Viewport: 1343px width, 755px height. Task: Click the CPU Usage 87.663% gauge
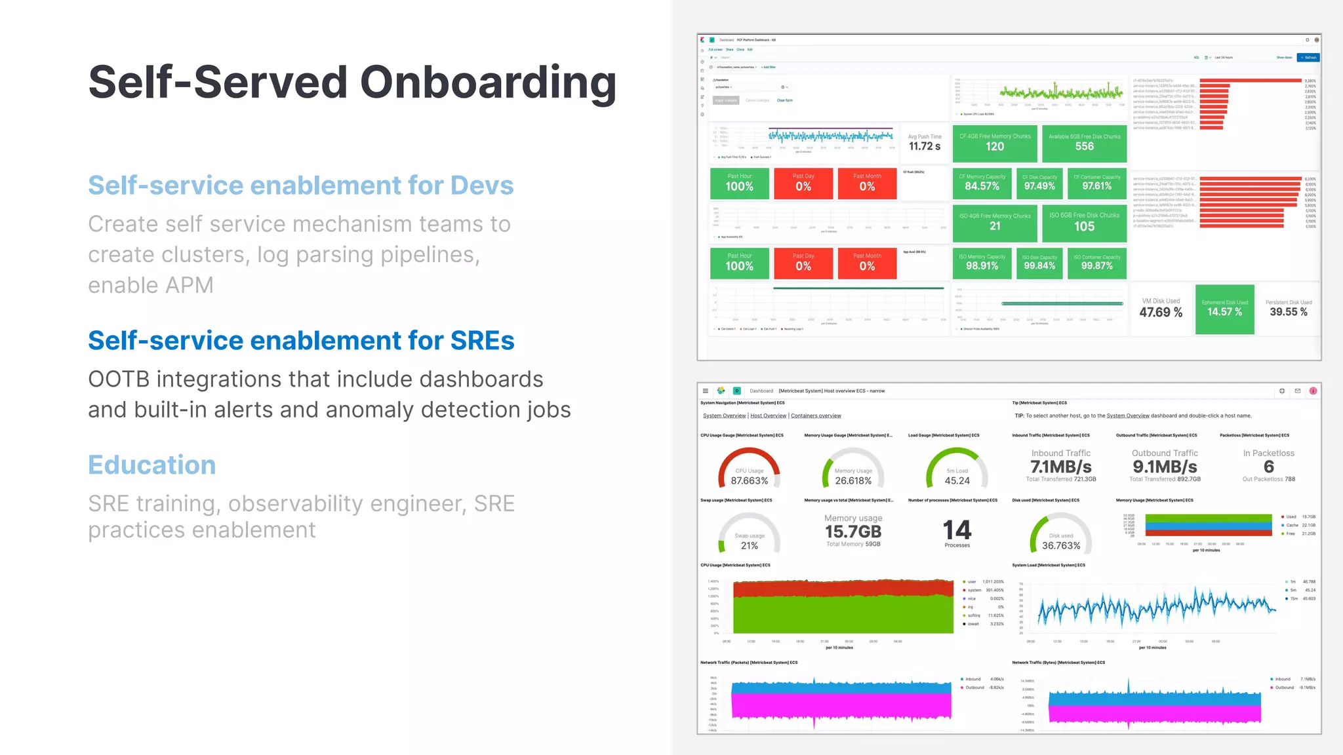pos(749,468)
